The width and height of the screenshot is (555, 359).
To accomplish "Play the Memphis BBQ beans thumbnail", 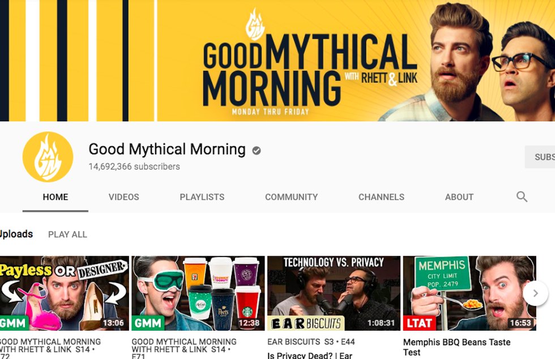I will coord(469,293).
